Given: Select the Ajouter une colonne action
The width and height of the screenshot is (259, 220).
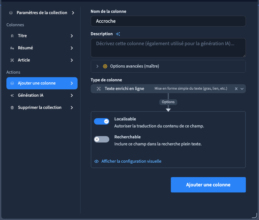Looking at the screenshot, I should (42, 83).
